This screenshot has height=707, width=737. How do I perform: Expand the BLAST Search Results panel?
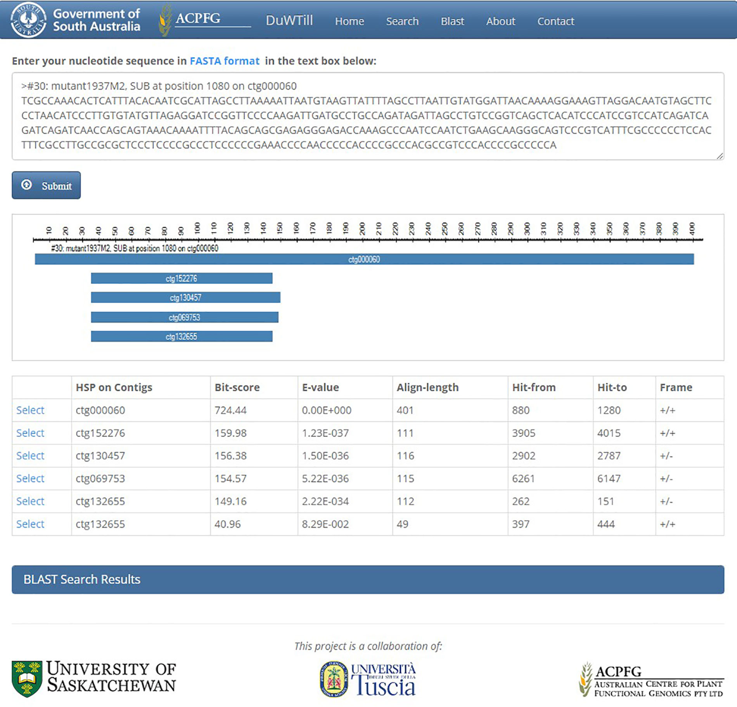(x=368, y=579)
